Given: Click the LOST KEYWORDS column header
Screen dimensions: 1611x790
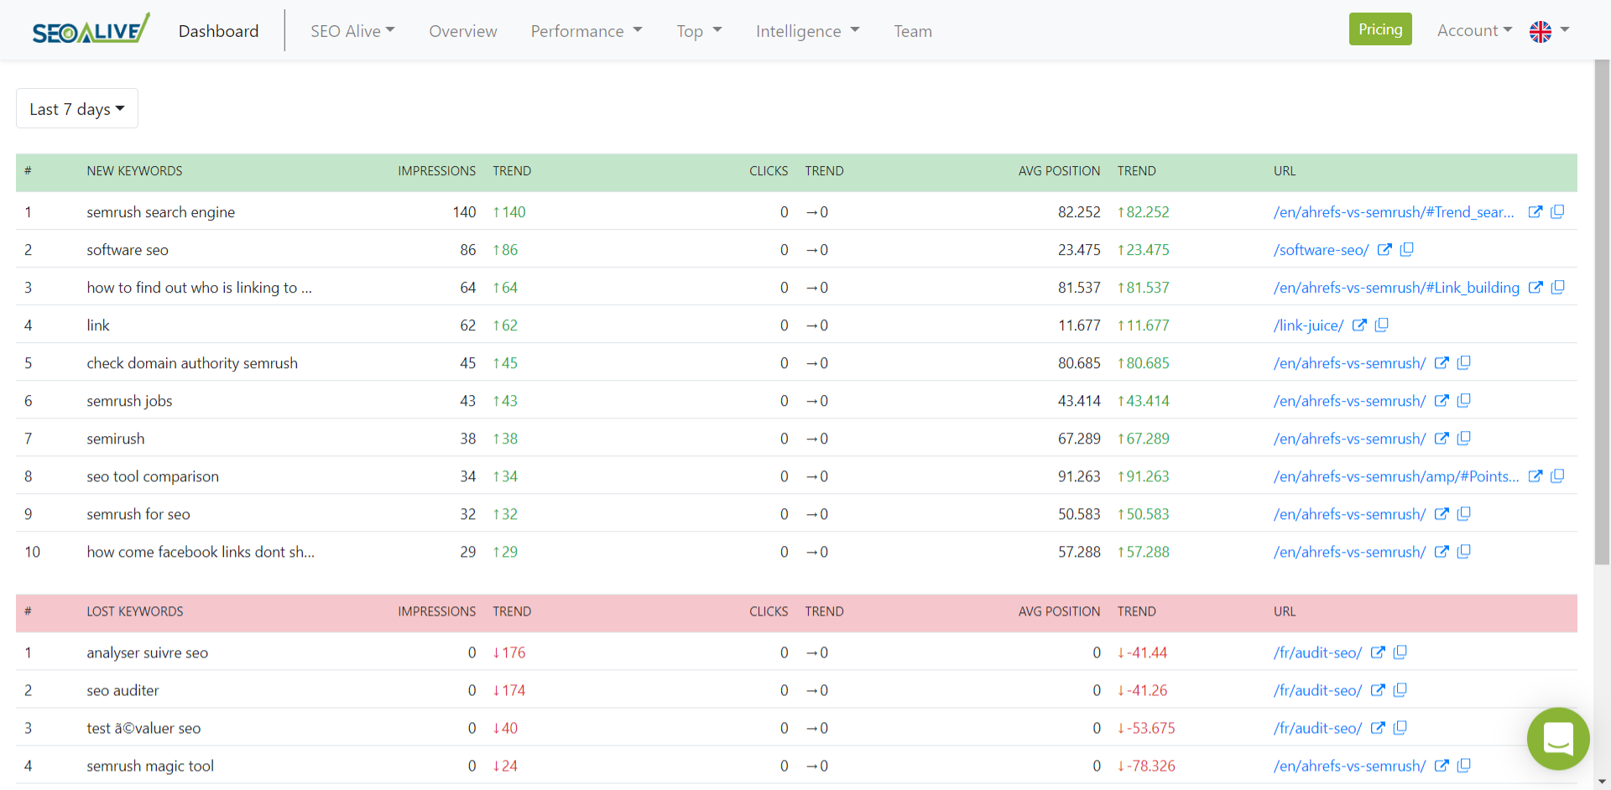Looking at the screenshot, I should [134, 611].
